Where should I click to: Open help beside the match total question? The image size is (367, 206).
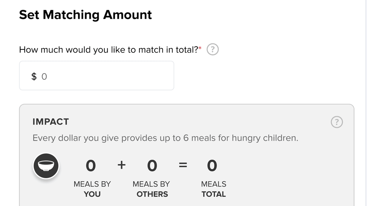212,49
